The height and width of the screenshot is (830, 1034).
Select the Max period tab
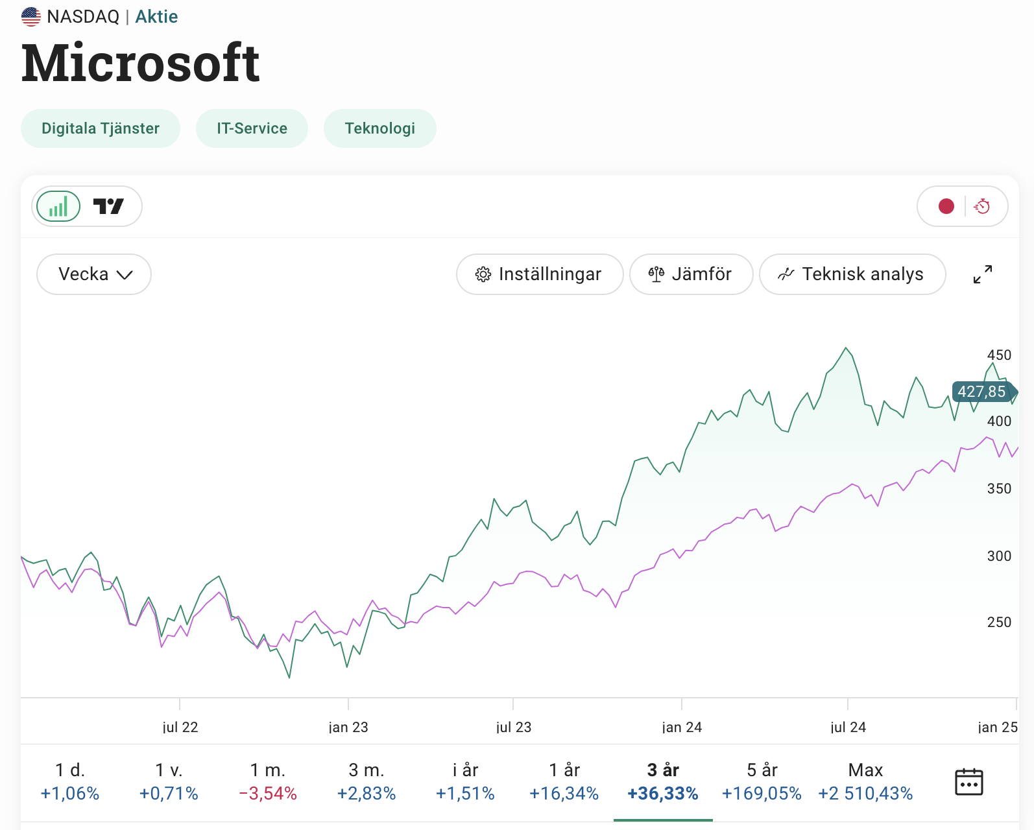click(865, 781)
